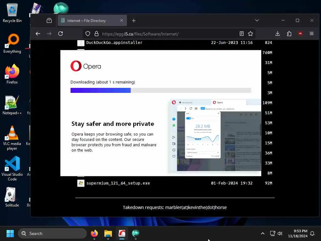Viewport: 321px width, 241px height.
Task: Click the Firefox forward arrow button
Action: 49,34
